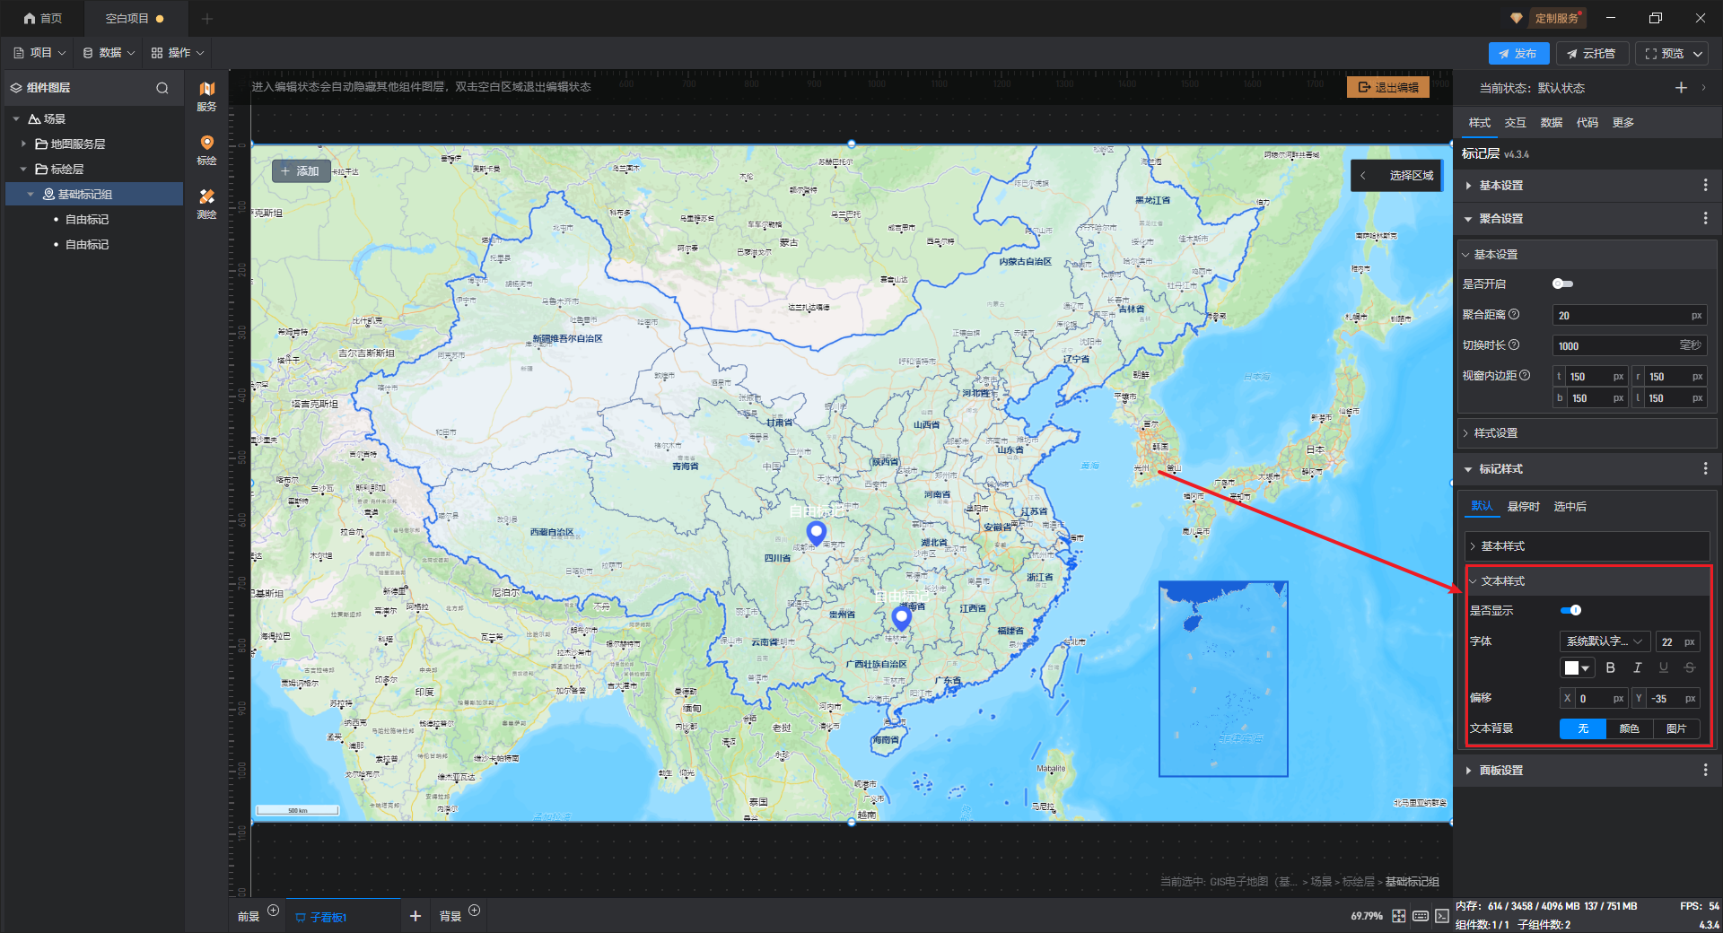
Task: Click the 发布 publish button
Action: [1518, 53]
